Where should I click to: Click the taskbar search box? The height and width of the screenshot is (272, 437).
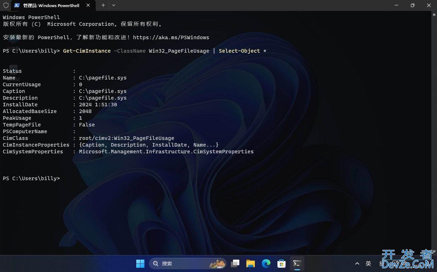pyautogui.click(x=188, y=264)
